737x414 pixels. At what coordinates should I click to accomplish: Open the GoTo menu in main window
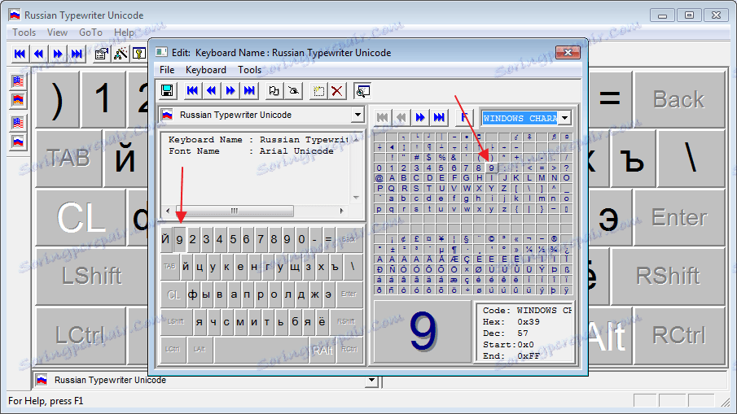point(90,33)
